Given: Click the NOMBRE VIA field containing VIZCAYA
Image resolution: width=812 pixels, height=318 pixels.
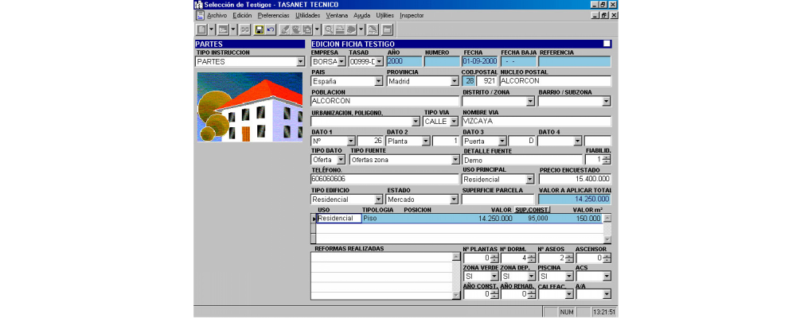Looking at the screenshot, I should pos(535,122).
